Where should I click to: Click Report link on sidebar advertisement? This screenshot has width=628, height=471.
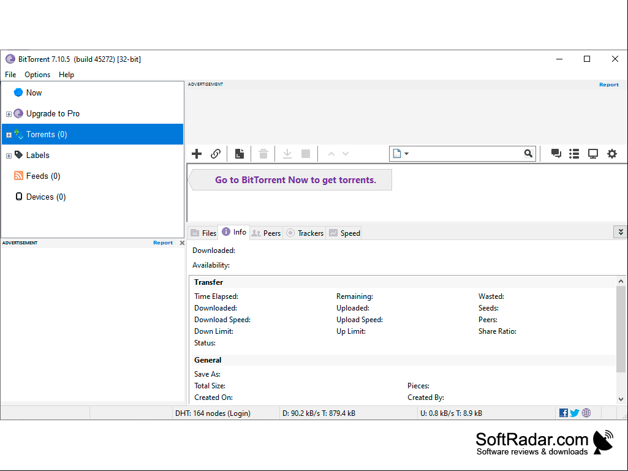(x=162, y=243)
